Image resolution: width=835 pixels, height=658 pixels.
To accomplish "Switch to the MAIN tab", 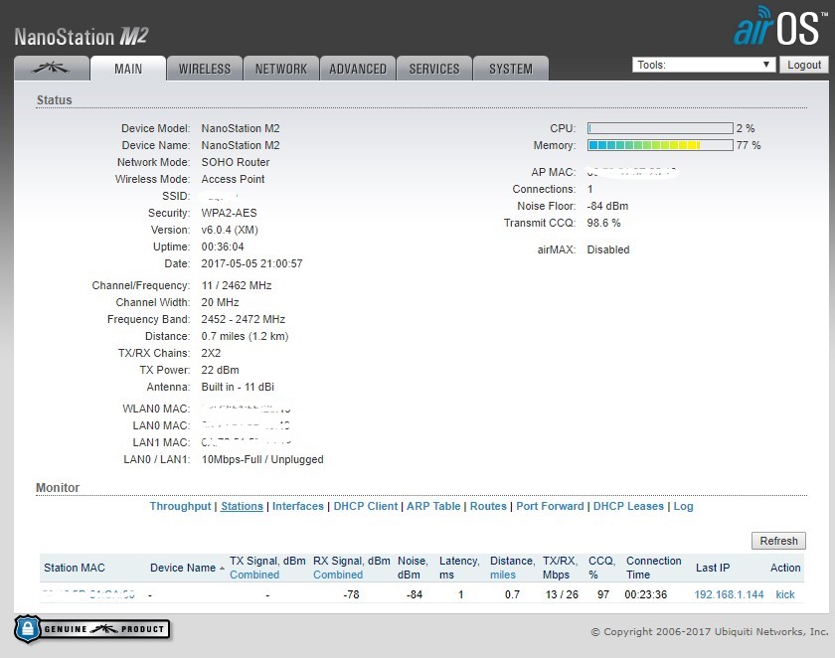I will (128, 69).
